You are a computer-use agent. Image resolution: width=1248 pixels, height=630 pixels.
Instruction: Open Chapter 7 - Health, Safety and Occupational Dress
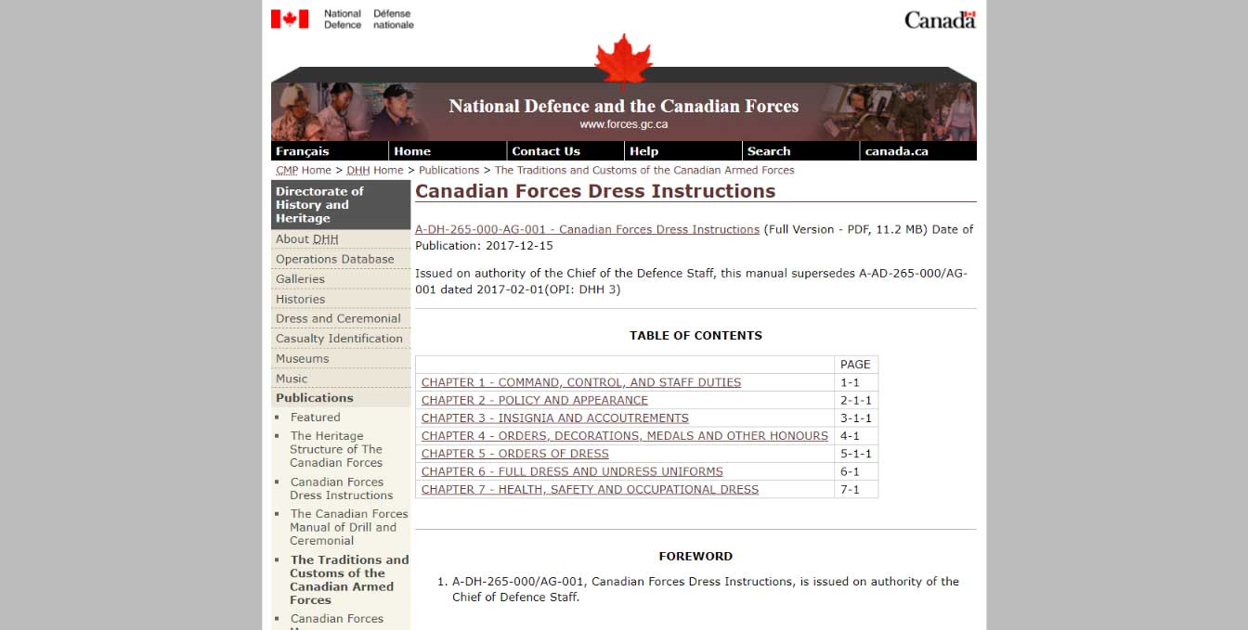coord(590,490)
